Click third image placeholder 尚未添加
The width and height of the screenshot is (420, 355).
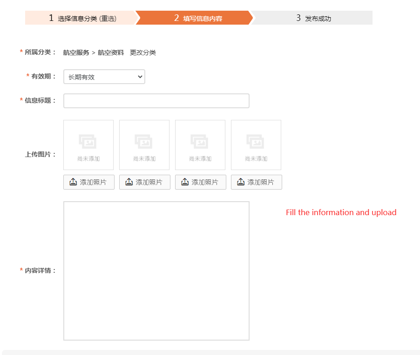tap(200, 145)
